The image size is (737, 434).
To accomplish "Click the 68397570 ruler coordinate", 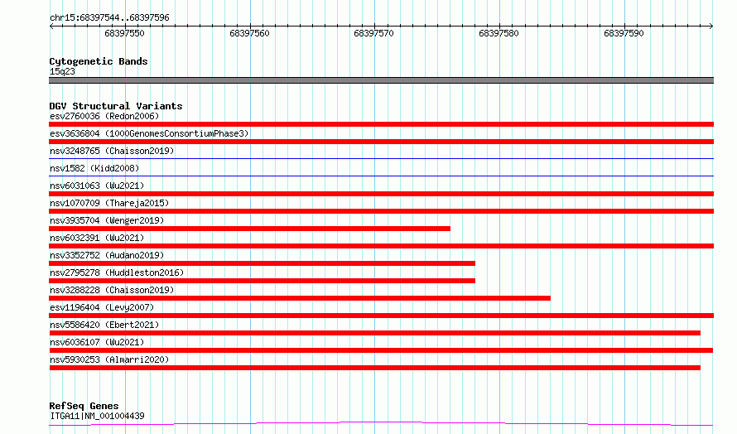I will click(373, 33).
